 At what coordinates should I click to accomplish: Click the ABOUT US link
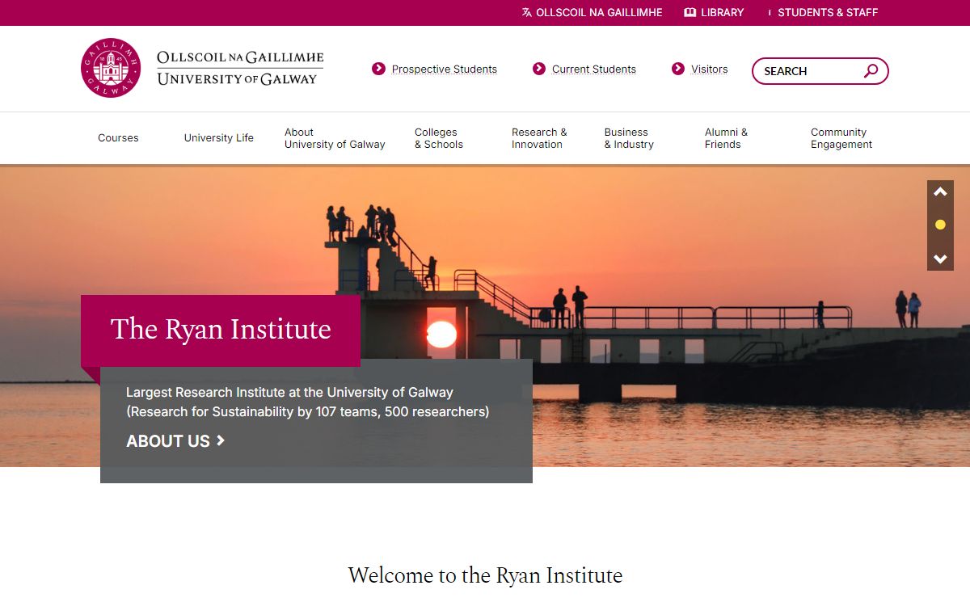168,441
